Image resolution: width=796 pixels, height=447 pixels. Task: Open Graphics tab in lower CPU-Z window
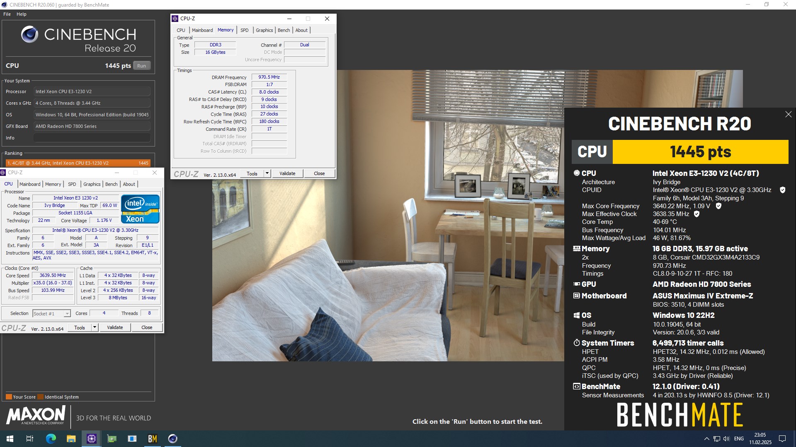(92, 184)
